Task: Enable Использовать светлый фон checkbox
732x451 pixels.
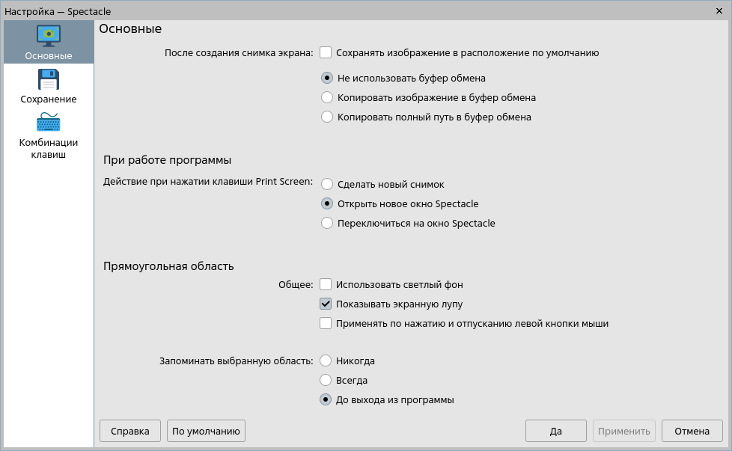Action: pyautogui.click(x=326, y=284)
